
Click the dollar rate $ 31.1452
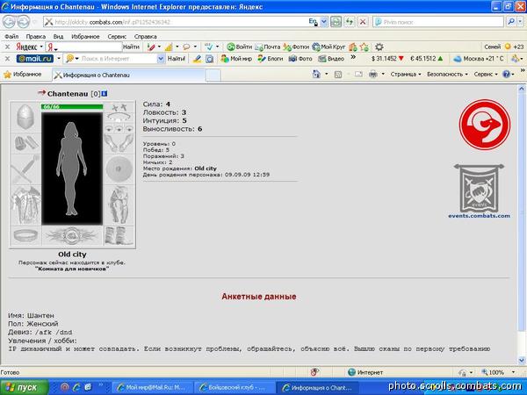coord(387,59)
